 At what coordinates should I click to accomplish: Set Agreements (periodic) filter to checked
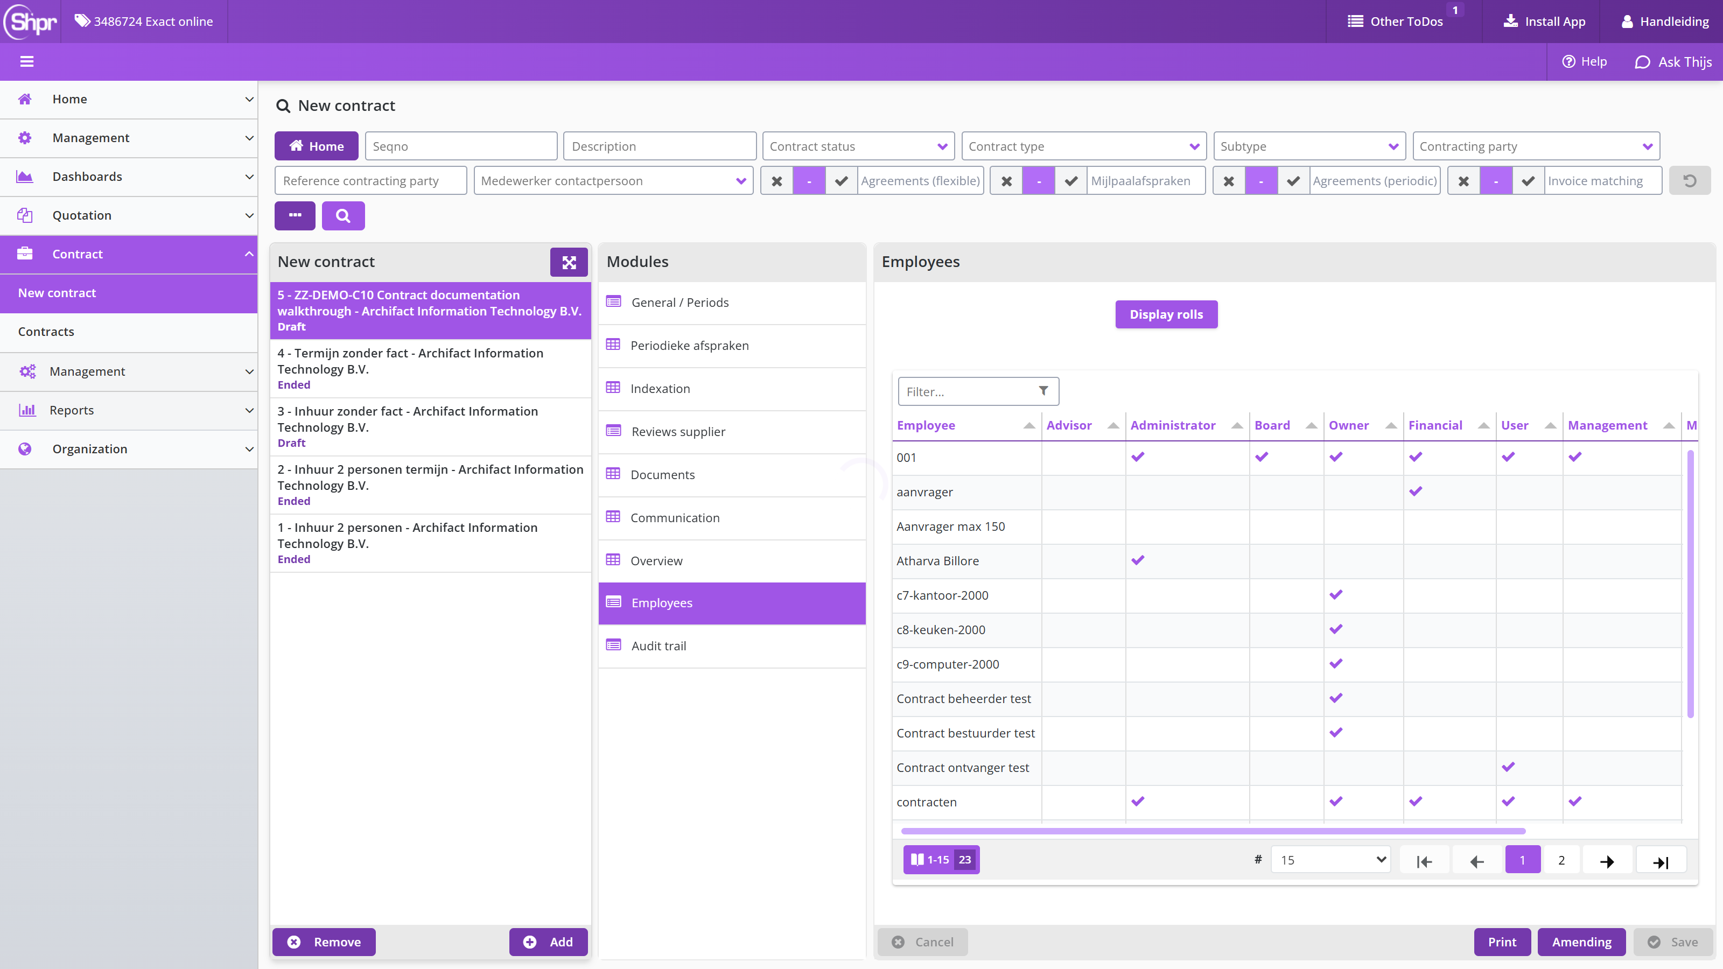(x=1293, y=180)
